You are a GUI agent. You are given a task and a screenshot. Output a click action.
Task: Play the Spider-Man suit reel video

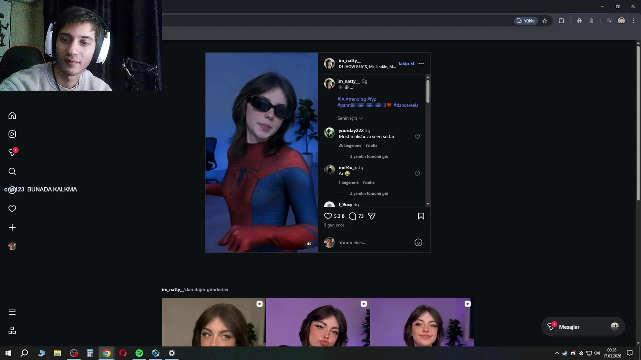pos(262,152)
